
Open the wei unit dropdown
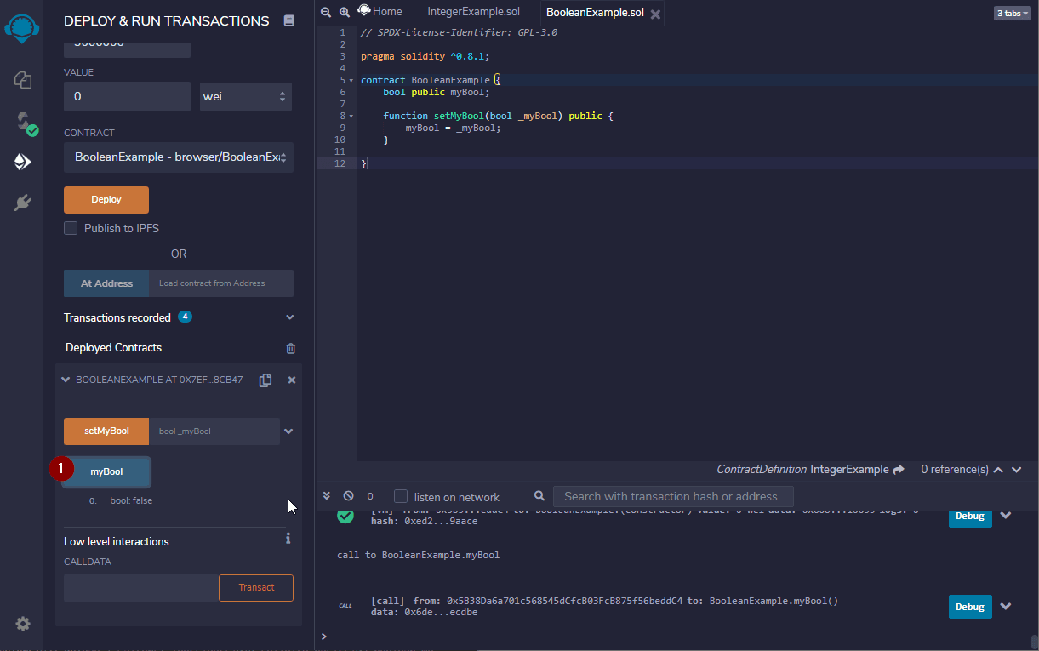[246, 97]
